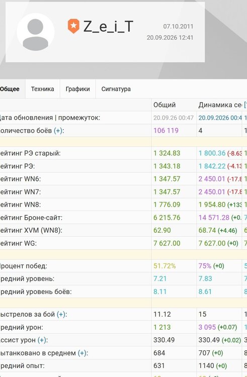Click the overall average battle tier 8.11
Screen dimensions: 247x377
tap(160, 292)
